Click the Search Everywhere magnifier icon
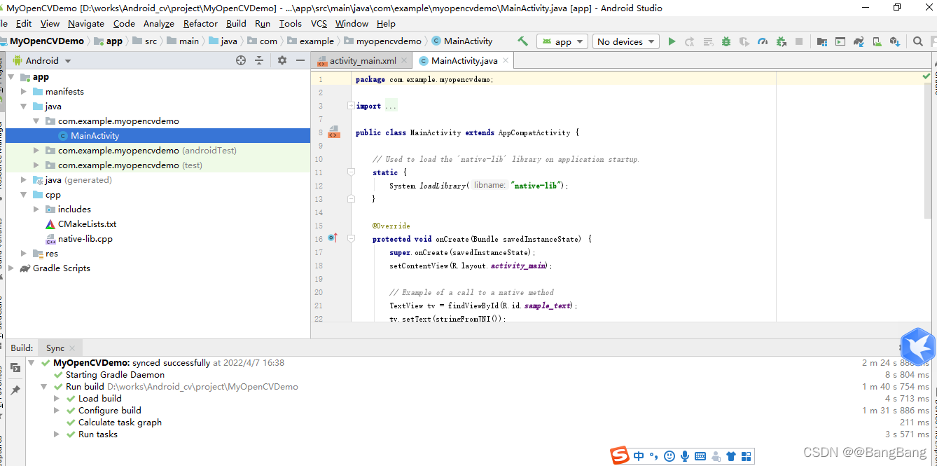The image size is (937, 466). click(x=918, y=41)
